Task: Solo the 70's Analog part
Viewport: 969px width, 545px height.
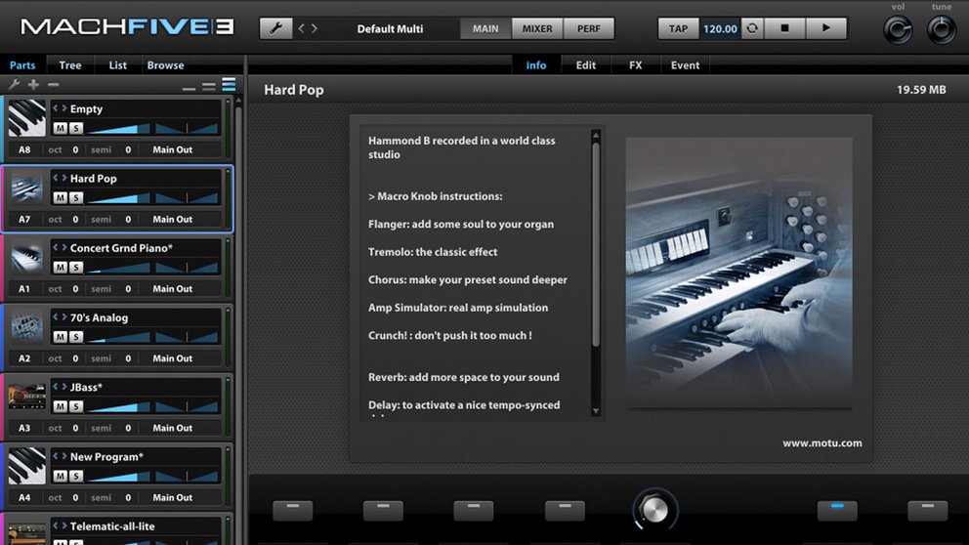Action: tap(75, 337)
